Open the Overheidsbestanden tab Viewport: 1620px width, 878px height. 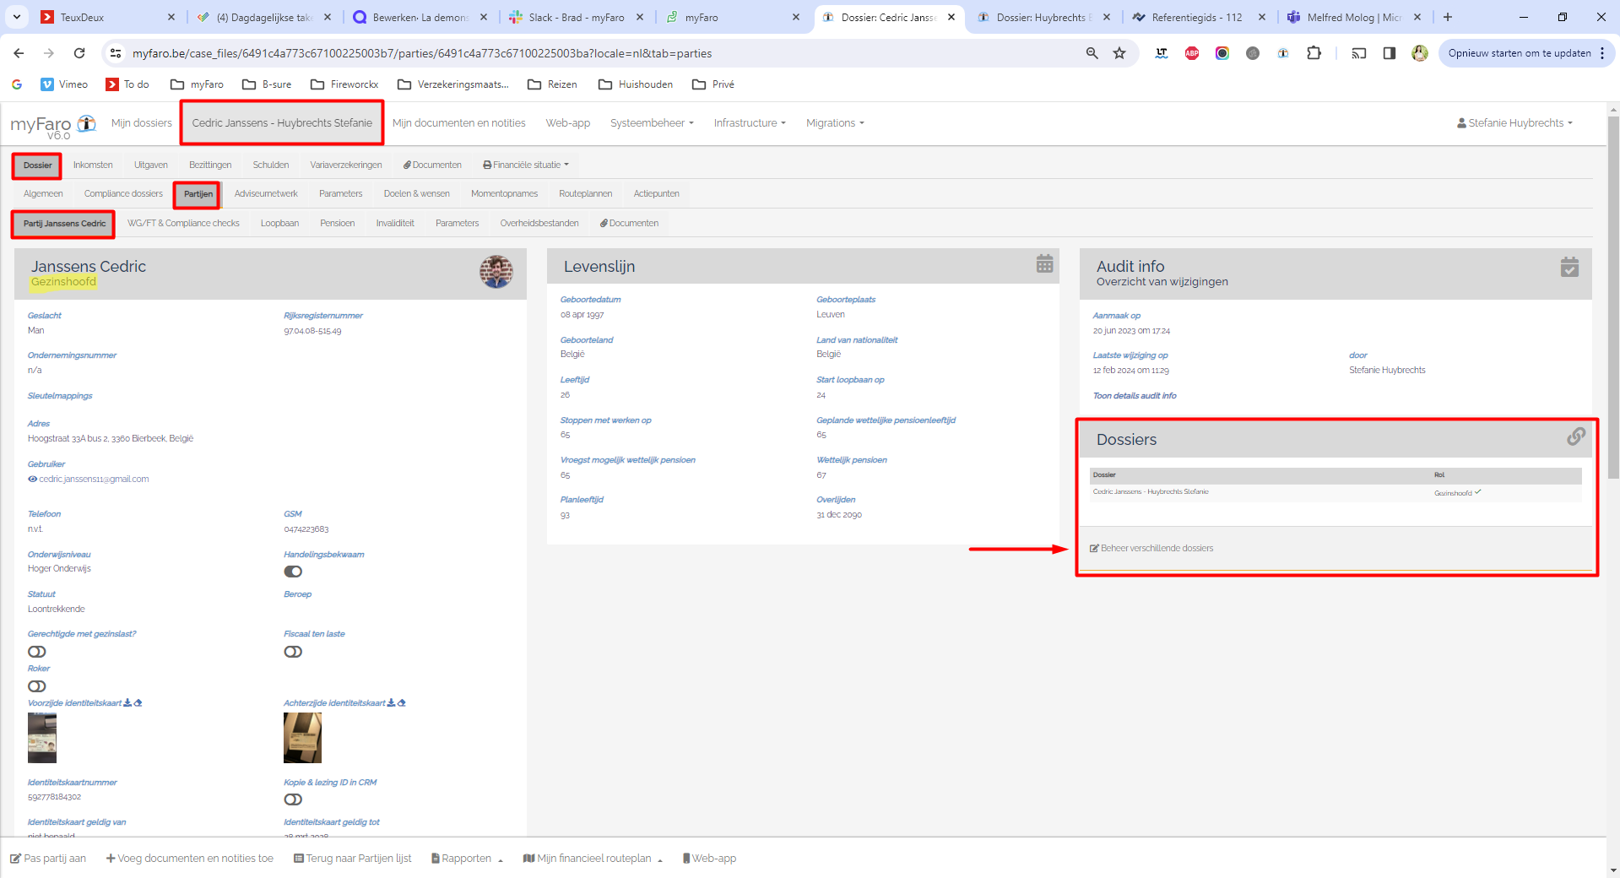539,223
